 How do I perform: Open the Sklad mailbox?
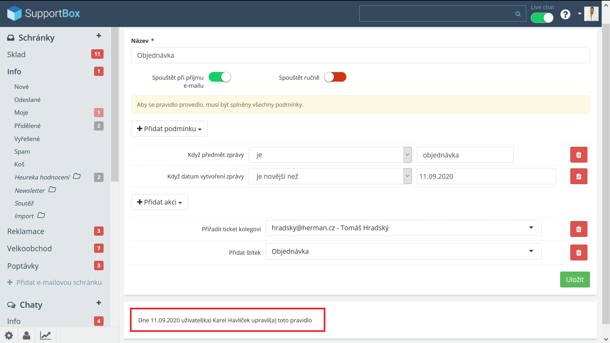pos(16,54)
